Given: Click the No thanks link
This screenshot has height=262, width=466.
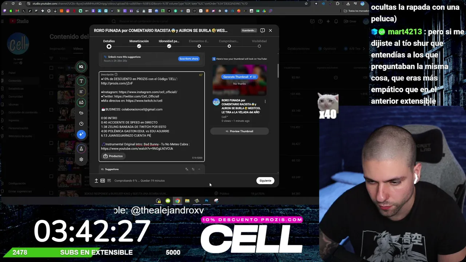Looking at the screenshot, I should click(240, 84).
